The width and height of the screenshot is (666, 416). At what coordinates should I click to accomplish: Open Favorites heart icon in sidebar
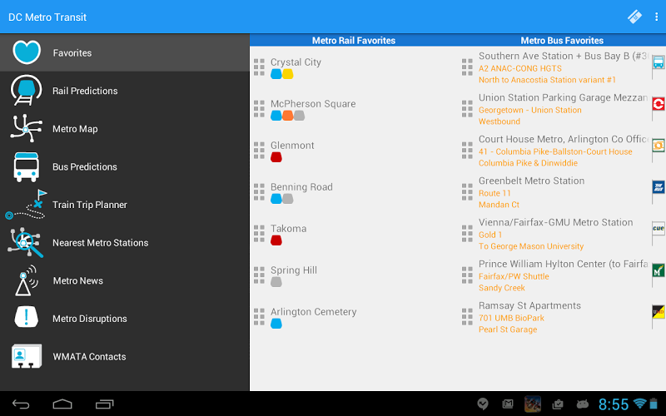(x=27, y=52)
